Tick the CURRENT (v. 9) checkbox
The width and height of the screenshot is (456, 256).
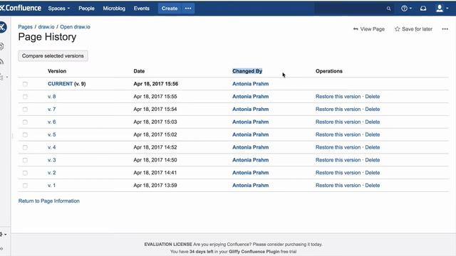tap(25, 84)
